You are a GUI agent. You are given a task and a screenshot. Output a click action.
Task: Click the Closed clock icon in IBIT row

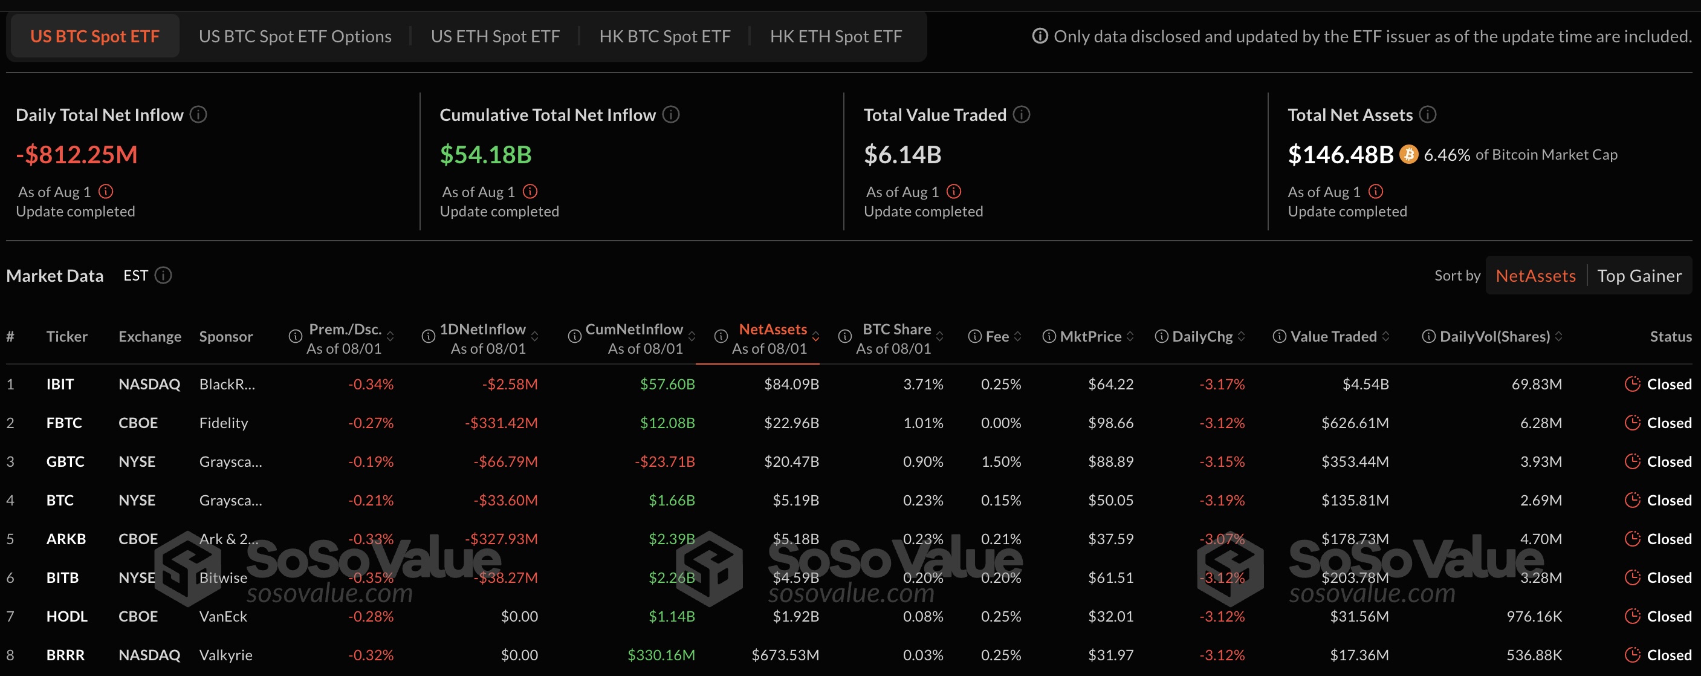[x=1632, y=384]
